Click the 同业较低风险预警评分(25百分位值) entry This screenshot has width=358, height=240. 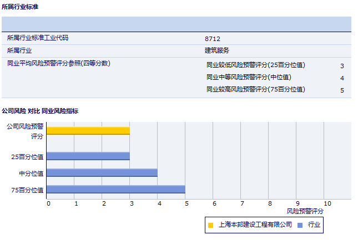click(x=255, y=65)
